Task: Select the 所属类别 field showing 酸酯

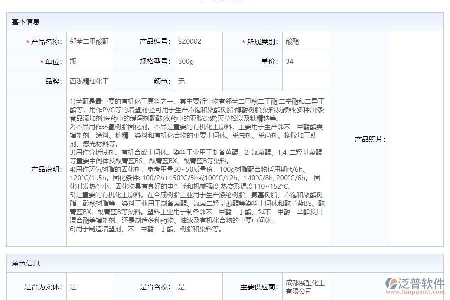Action: tap(292, 41)
